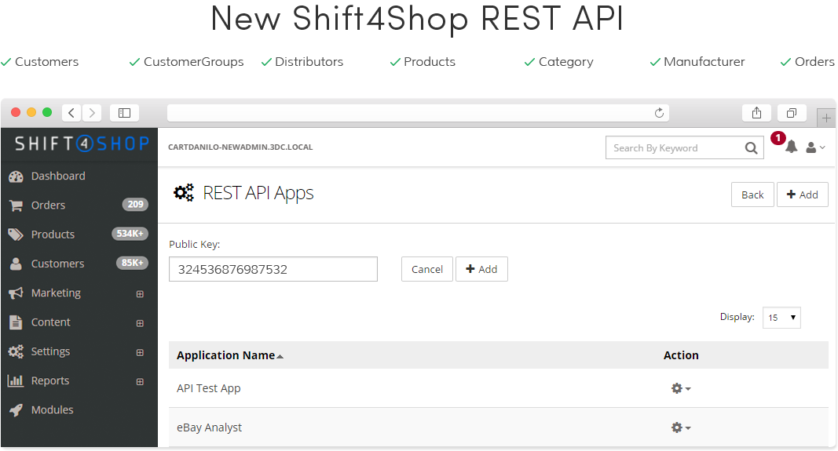Select the Marketing menu item
The image size is (838, 451).
[x=56, y=293]
